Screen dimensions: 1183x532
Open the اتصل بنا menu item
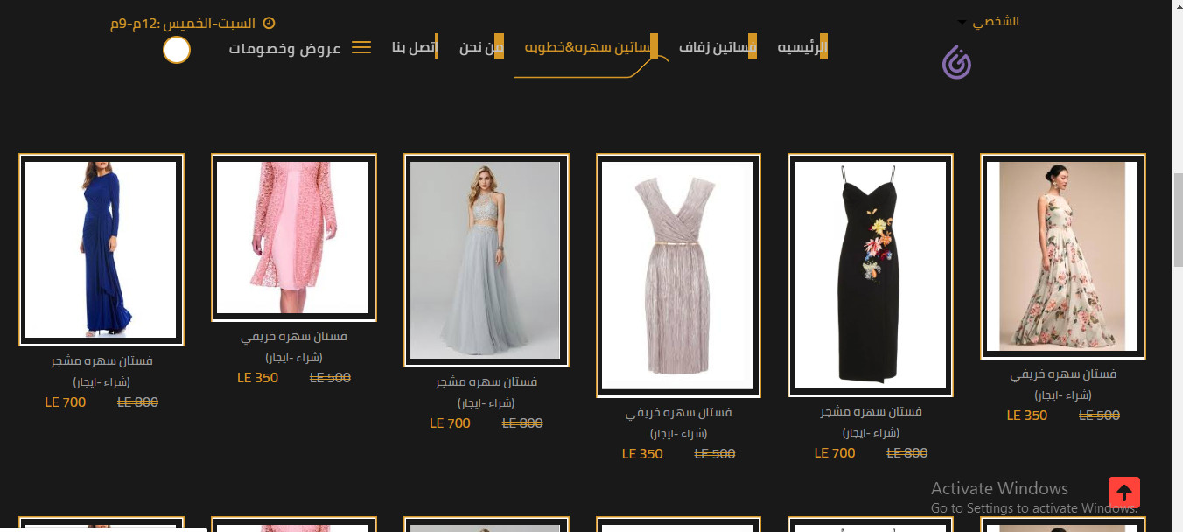tap(415, 47)
